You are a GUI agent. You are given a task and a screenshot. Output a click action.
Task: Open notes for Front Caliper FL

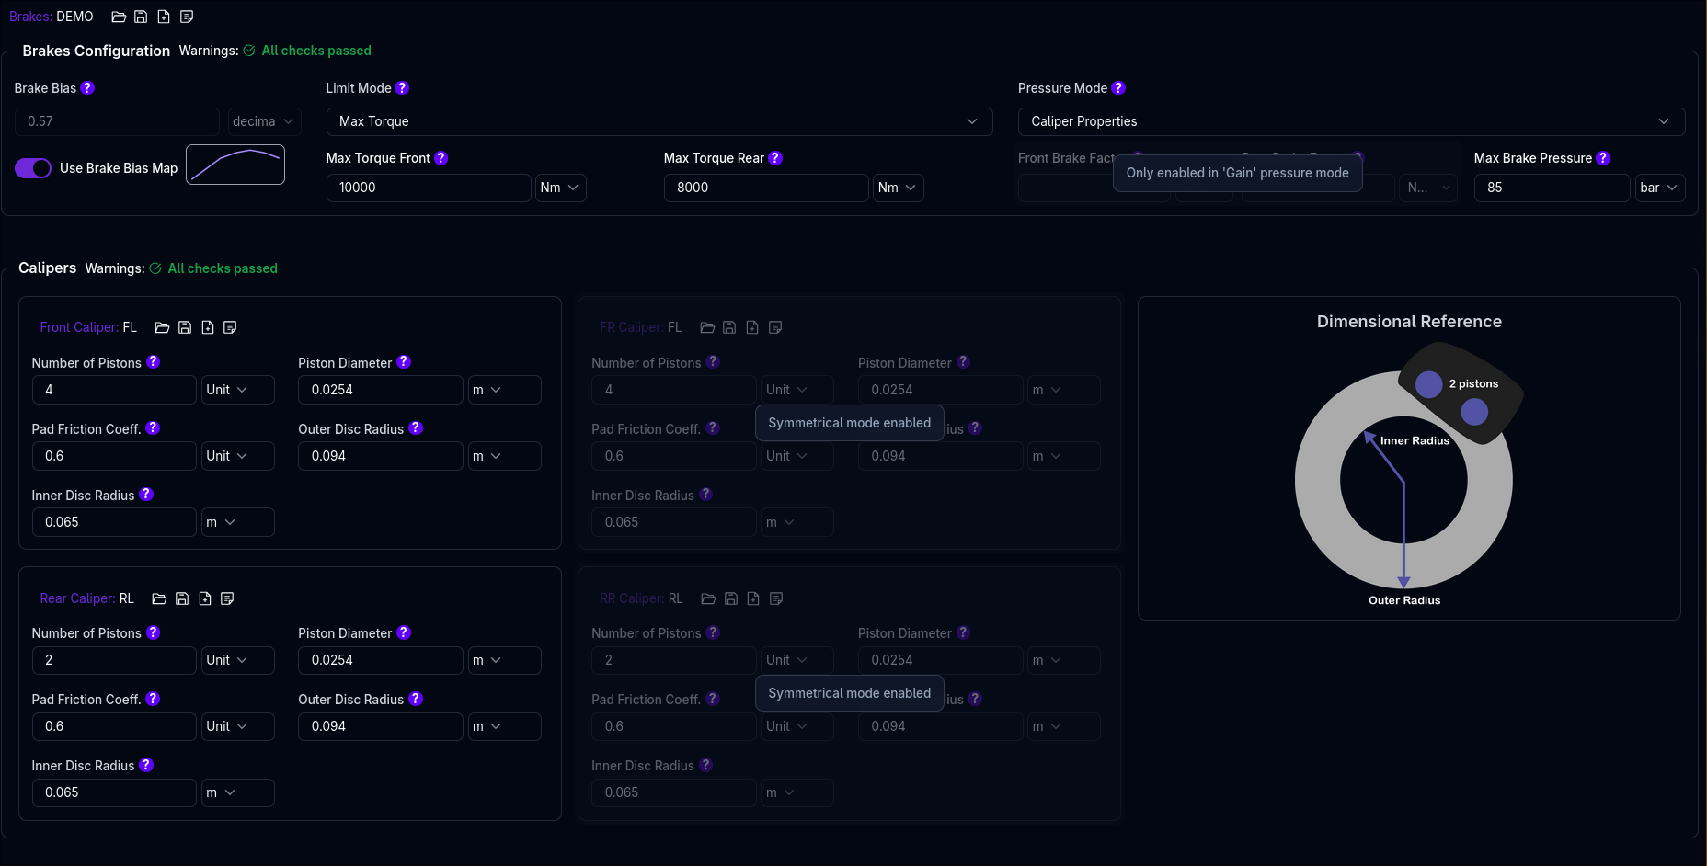(x=230, y=327)
